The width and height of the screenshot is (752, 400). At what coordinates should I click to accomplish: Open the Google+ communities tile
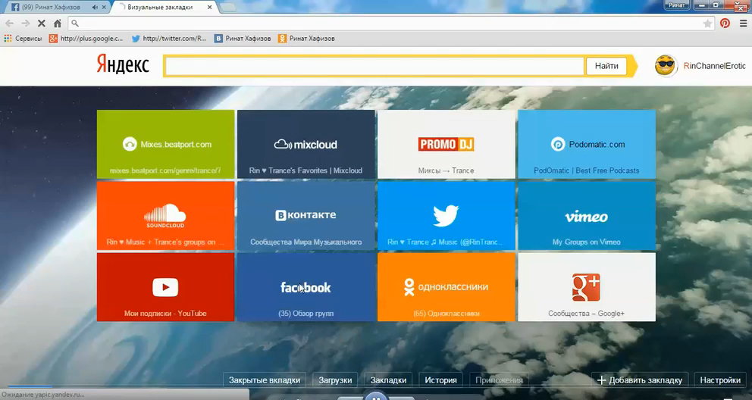pyautogui.click(x=587, y=287)
